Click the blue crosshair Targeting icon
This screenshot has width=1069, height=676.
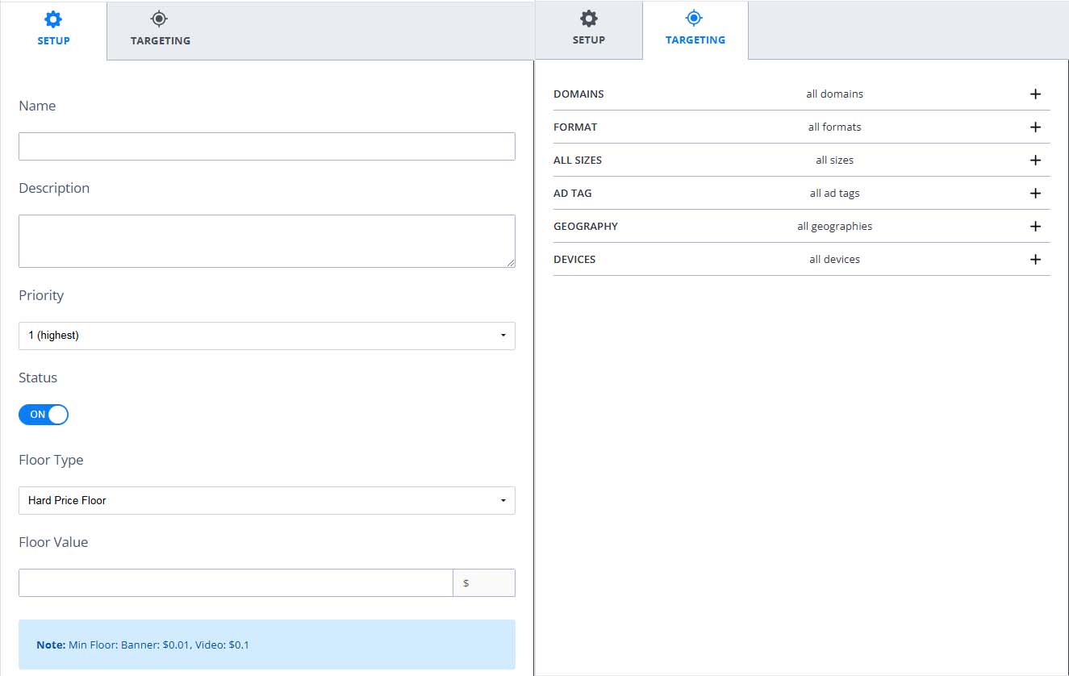[x=694, y=18]
